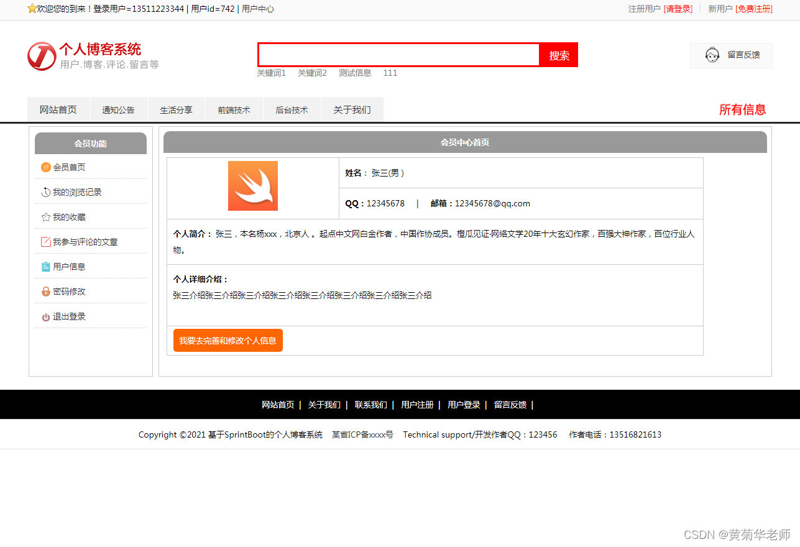Click the clipboard icon for 用户信息
Screen dimensions: 800x547
[x=45, y=266]
